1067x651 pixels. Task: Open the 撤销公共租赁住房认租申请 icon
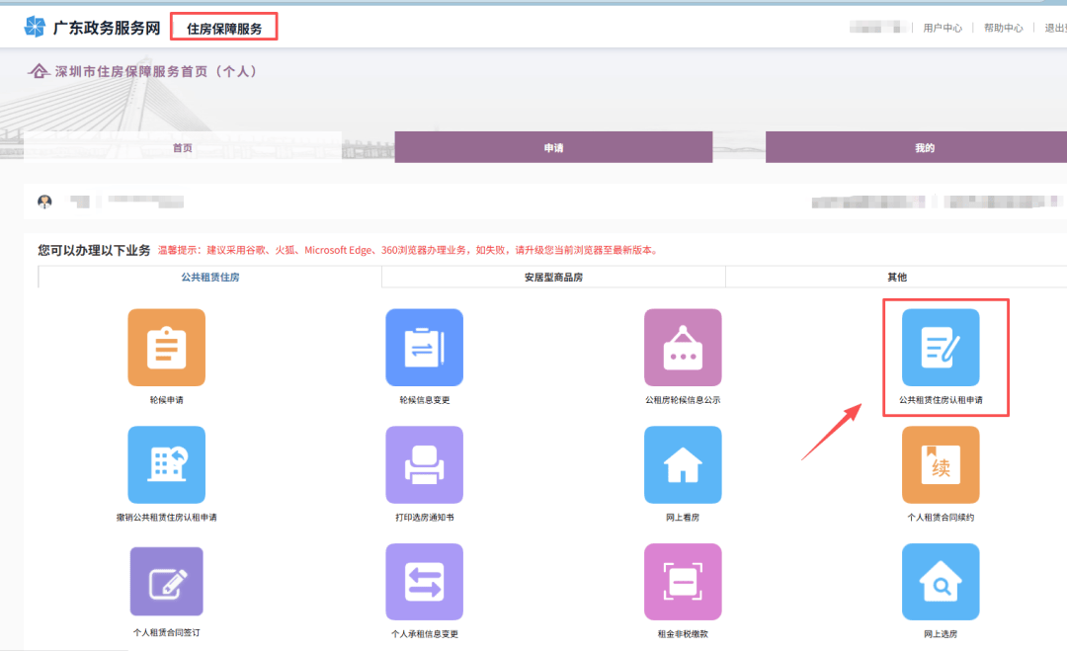pos(166,464)
